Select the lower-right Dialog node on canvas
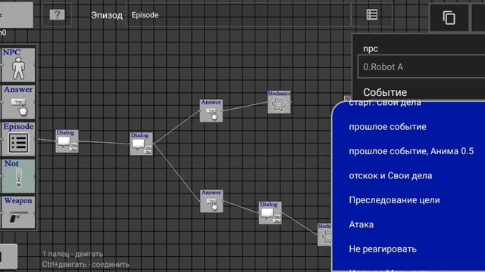 coord(270,213)
